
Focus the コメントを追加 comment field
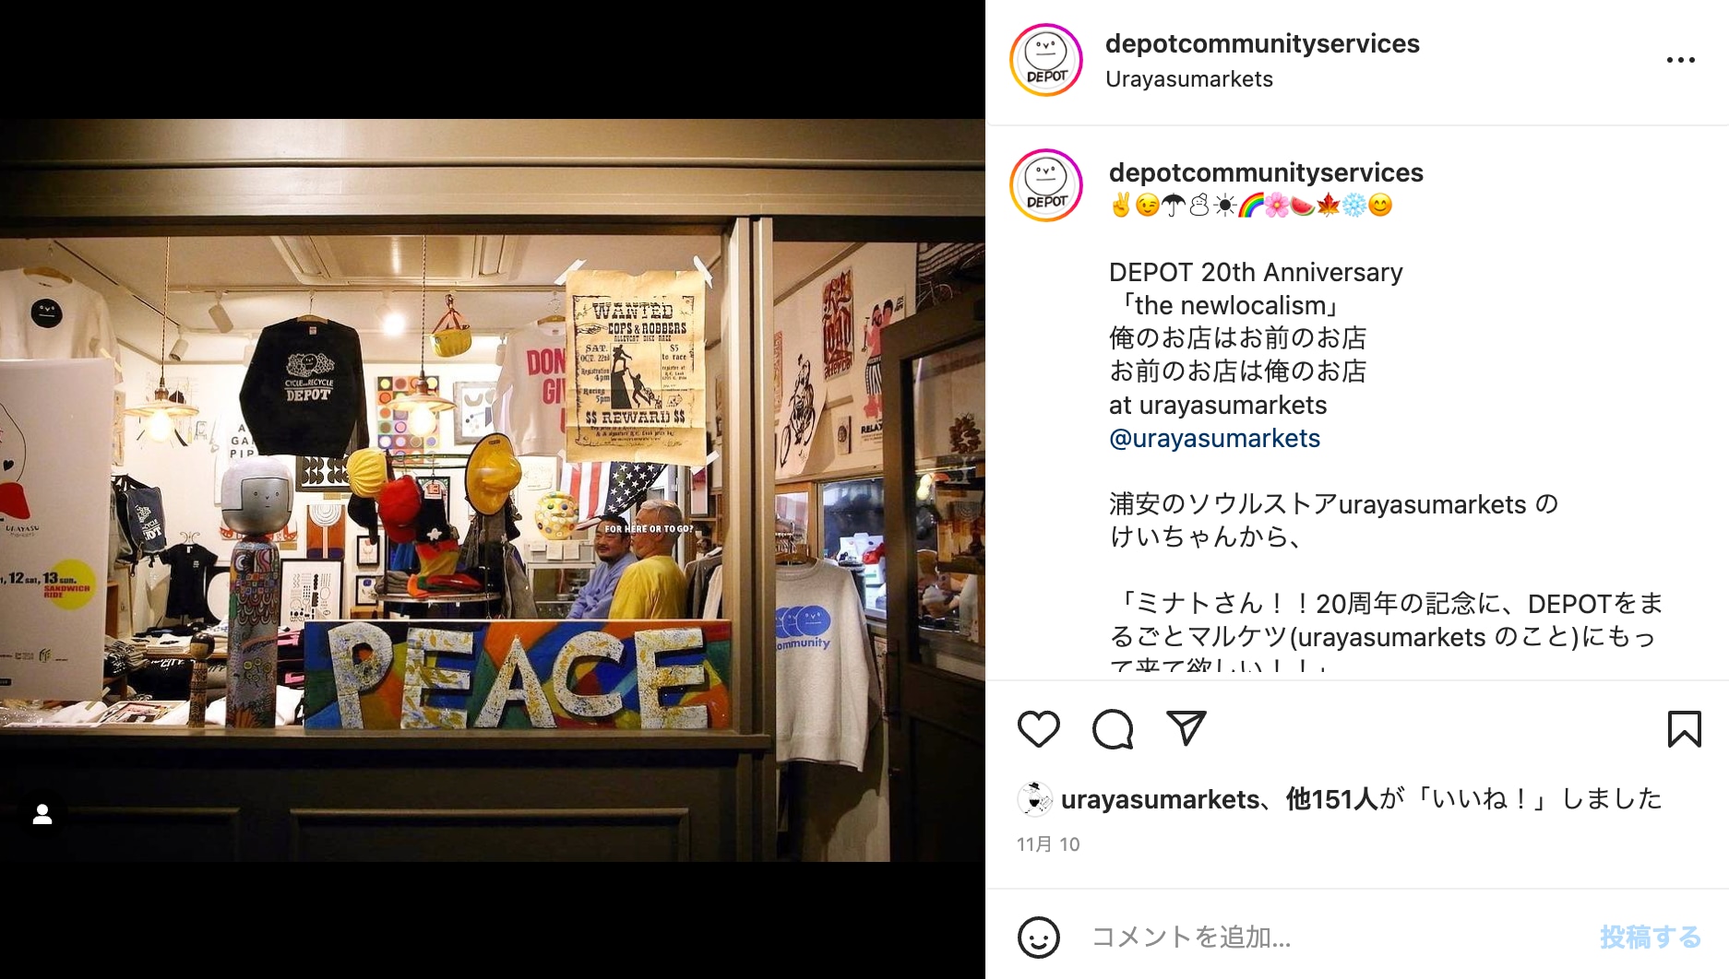click(1333, 938)
